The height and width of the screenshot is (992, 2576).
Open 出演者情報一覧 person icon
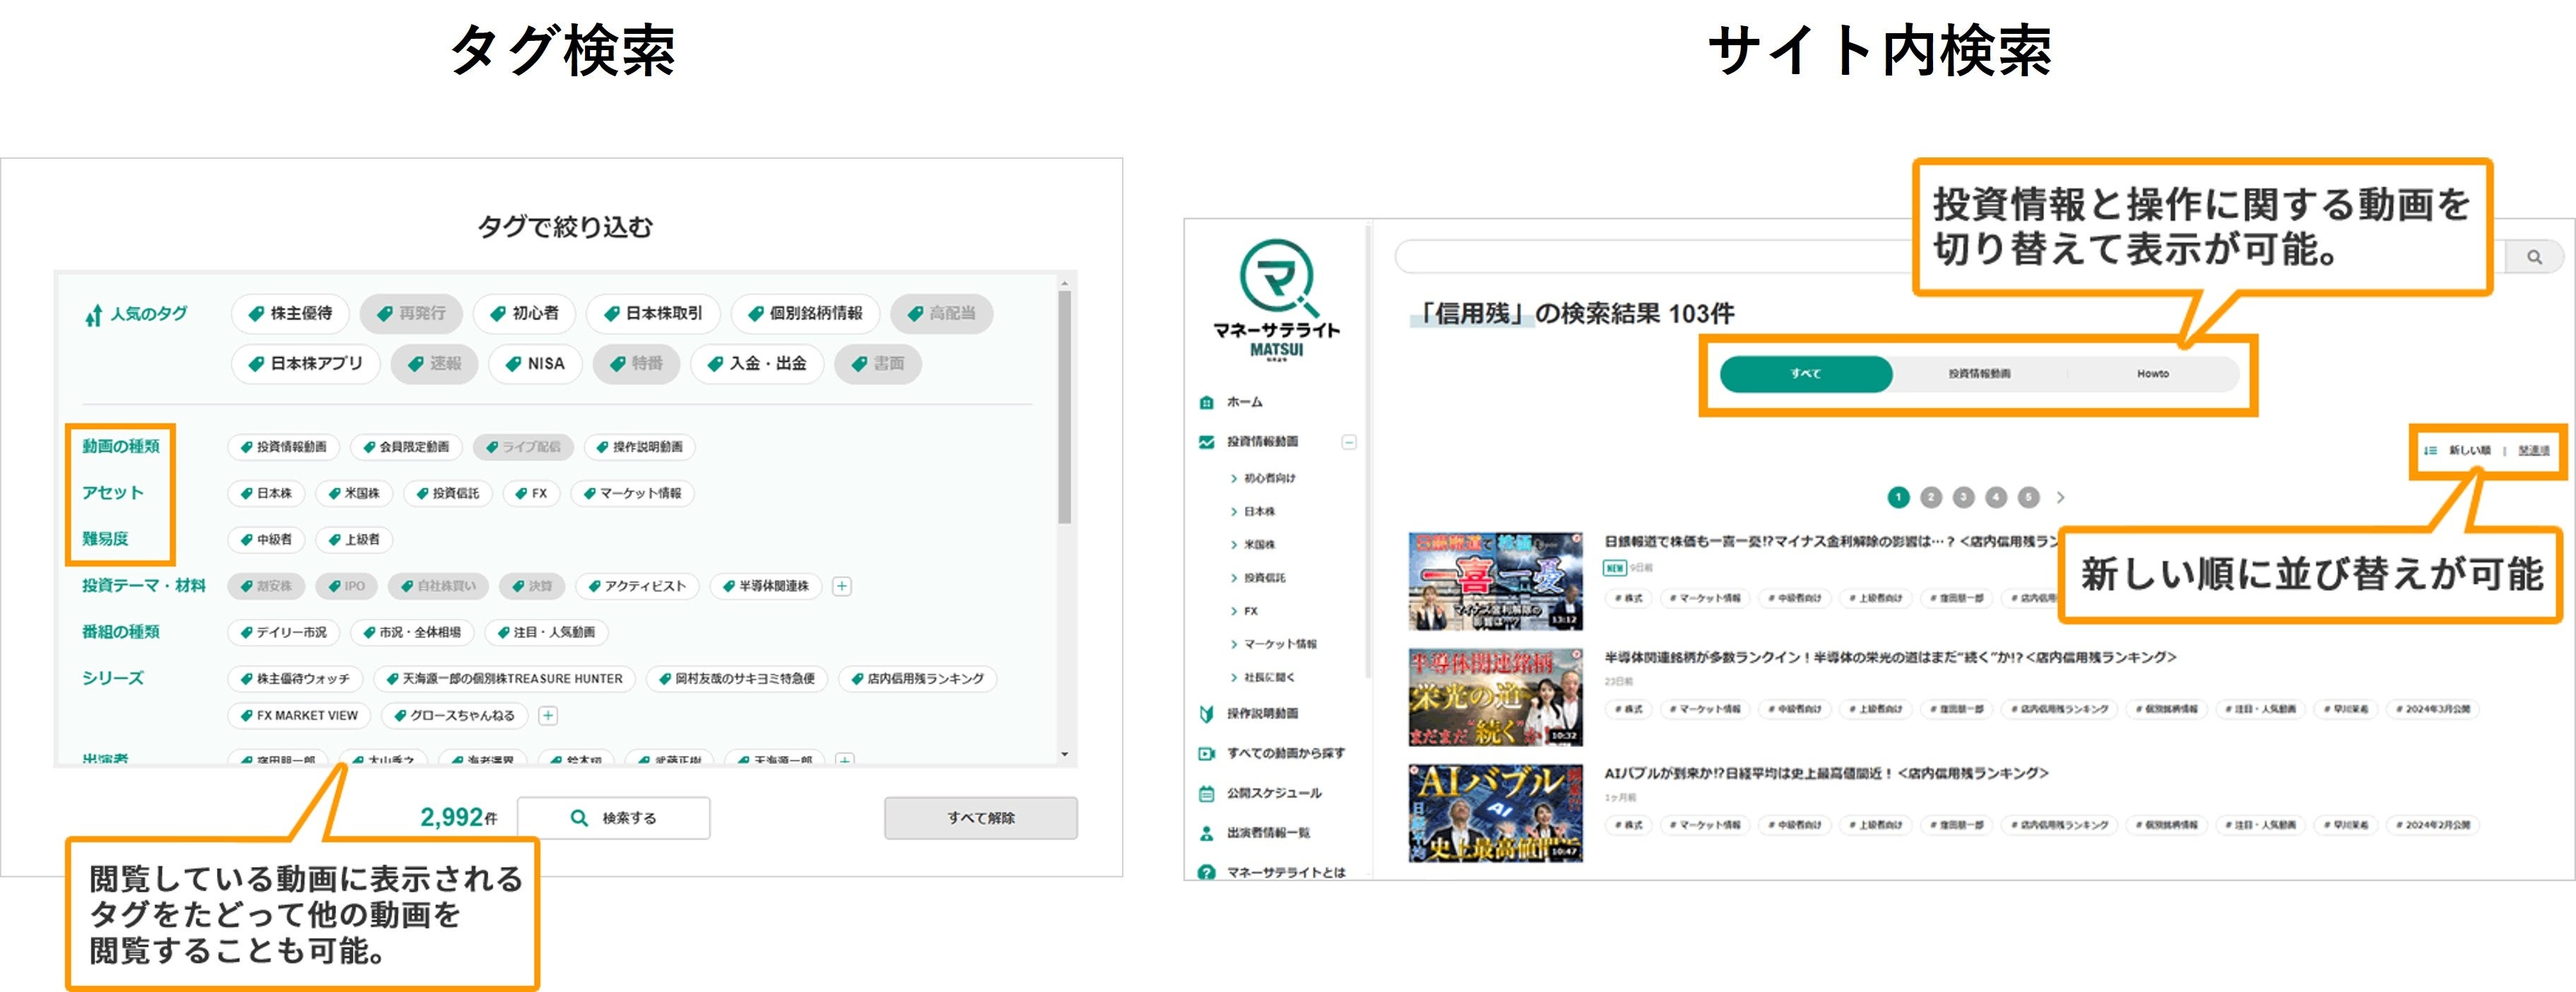pos(1206,833)
